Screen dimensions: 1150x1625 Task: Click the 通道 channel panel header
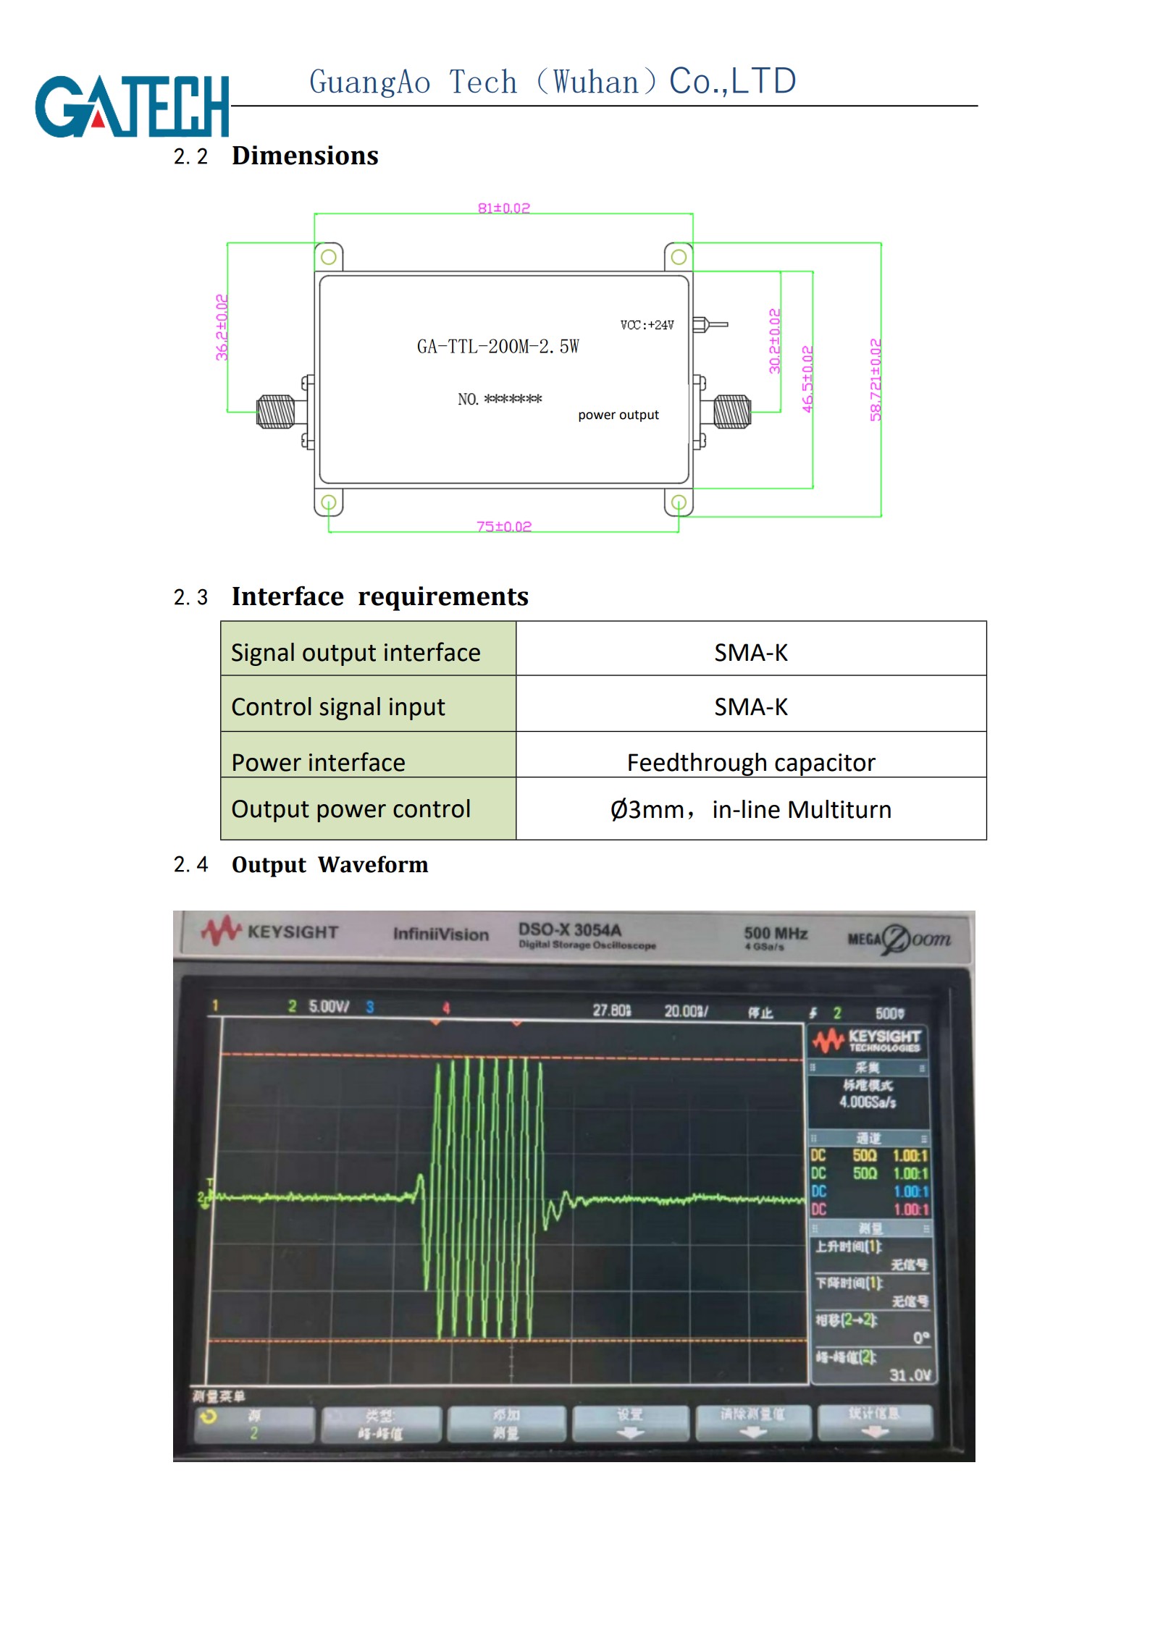click(x=868, y=1139)
